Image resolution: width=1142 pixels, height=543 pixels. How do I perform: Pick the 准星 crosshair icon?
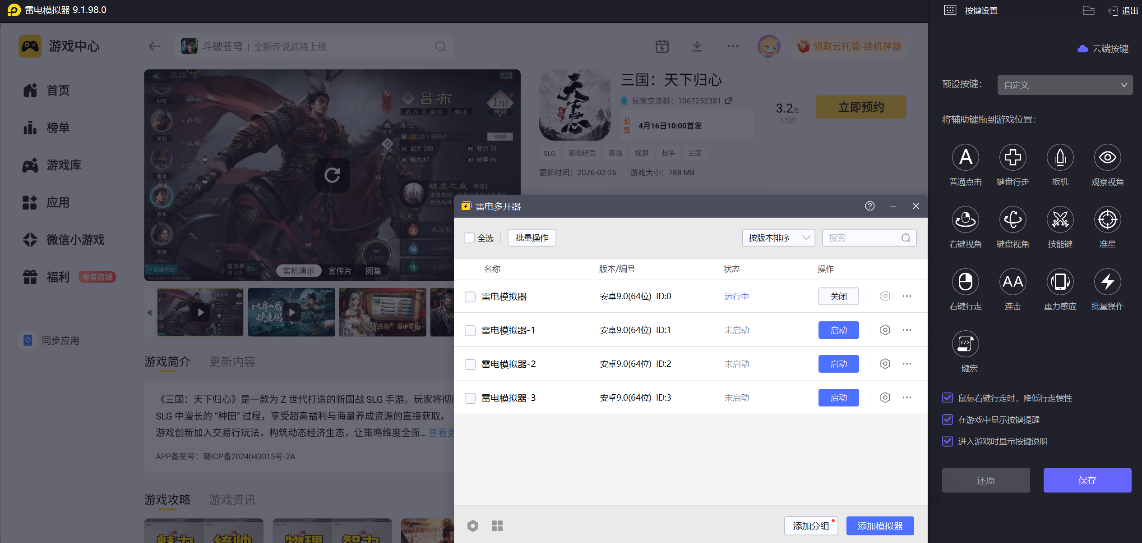1107,220
